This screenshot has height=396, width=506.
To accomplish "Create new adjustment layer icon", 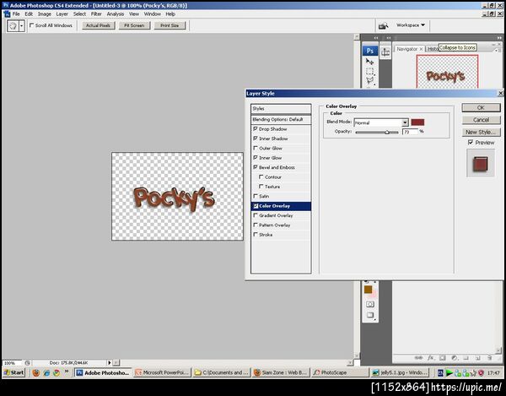I will pos(455,358).
